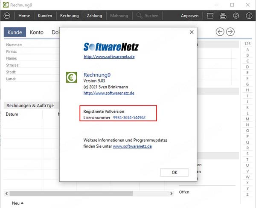256x208 pixels.
Task: Filter index by 123
Action: 247,44
